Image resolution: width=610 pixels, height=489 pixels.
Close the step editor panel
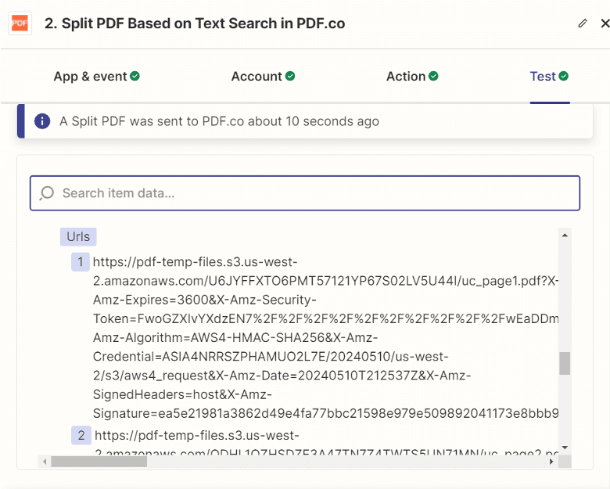coord(604,23)
